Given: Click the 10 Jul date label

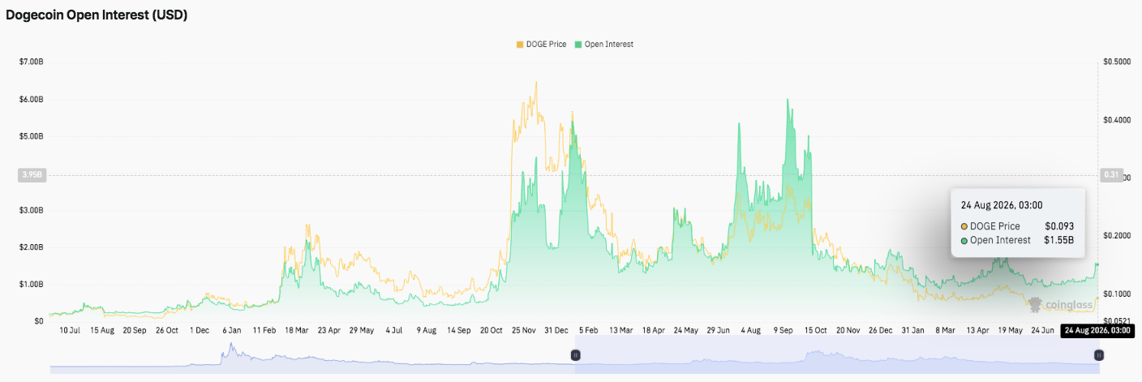Looking at the screenshot, I should tap(70, 331).
